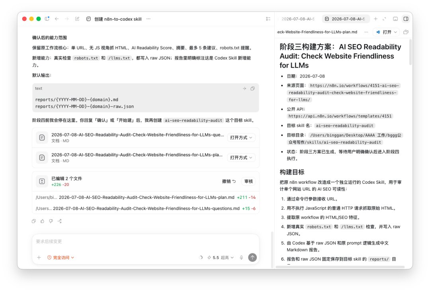430x292 pixels.
Task: Copy the text code block
Action: (x=252, y=88)
